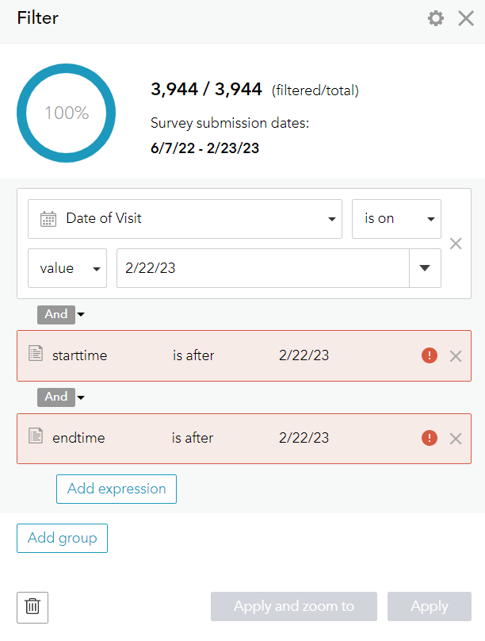Close the Filter panel
This screenshot has height=641, width=485.
click(466, 18)
